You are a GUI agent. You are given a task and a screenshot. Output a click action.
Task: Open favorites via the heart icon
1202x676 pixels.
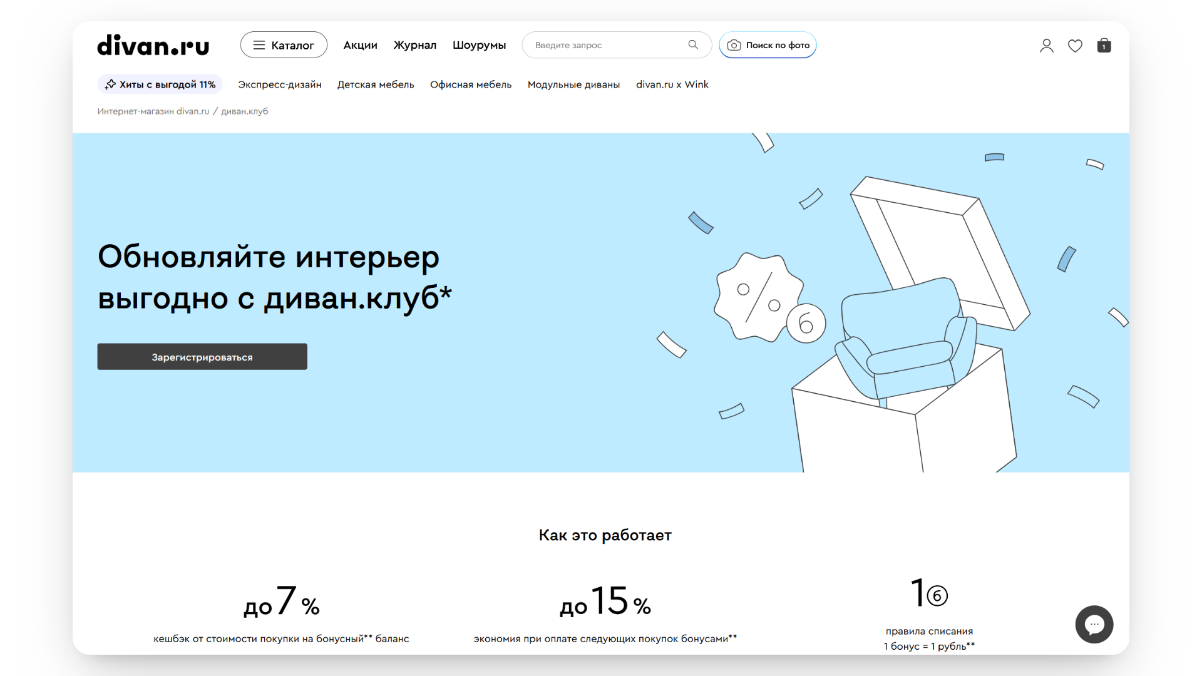(x=1075, y=46)
